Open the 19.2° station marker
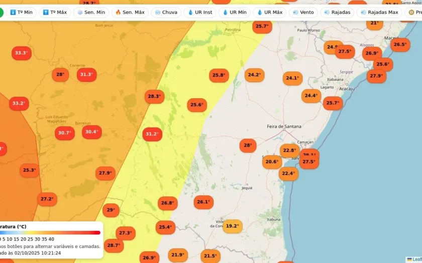422x263 pixels. tap(233, 226)
